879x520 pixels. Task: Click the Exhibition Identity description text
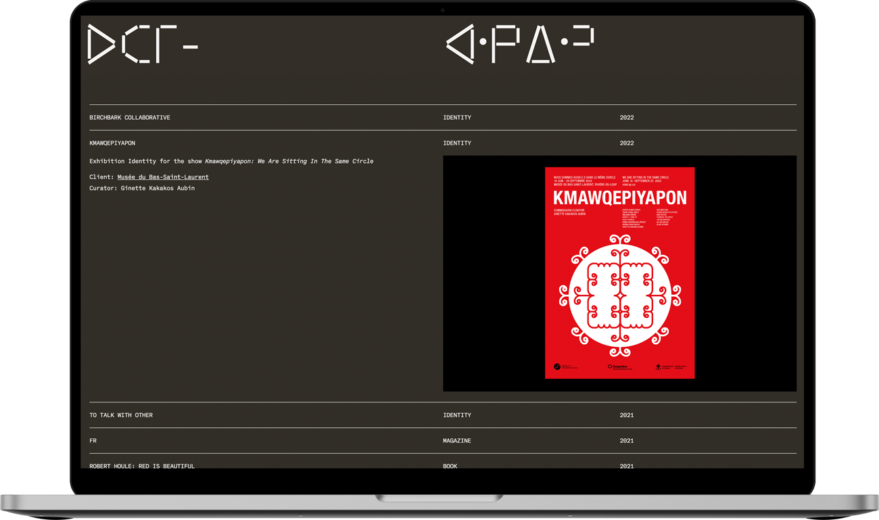[x=231, y=162]
